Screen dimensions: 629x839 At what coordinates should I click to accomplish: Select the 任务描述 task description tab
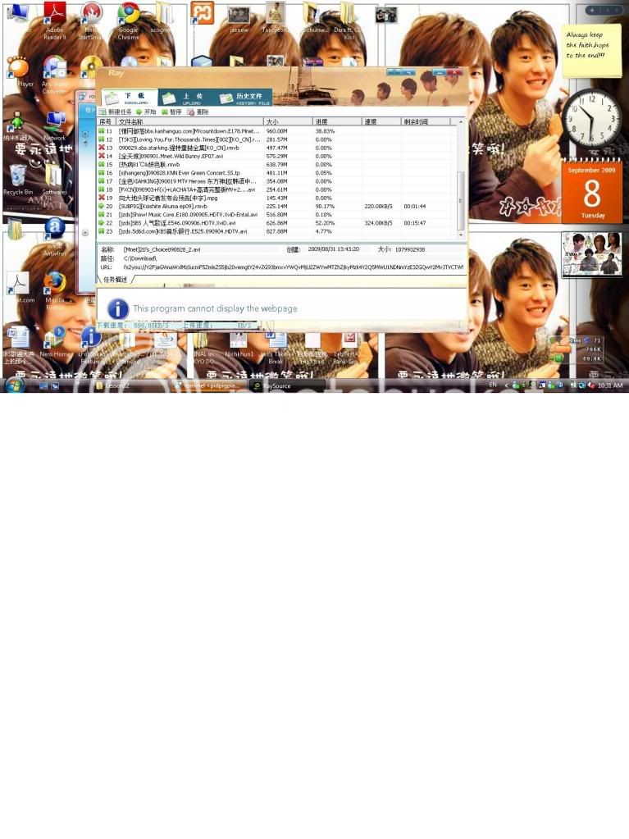[115, 280]
